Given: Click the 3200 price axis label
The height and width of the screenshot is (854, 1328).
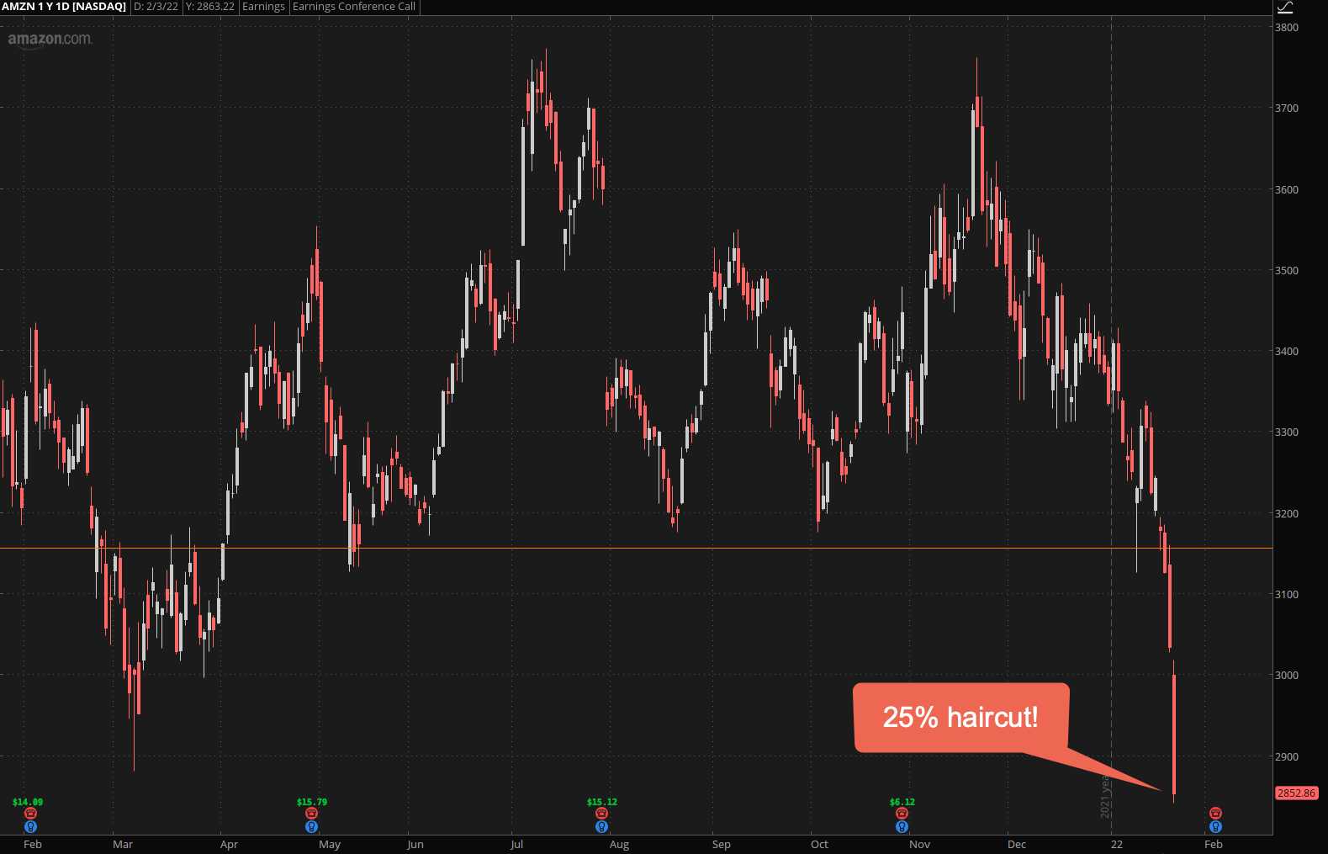Looking at the screenshot, I should click(x=1287, y=513).
